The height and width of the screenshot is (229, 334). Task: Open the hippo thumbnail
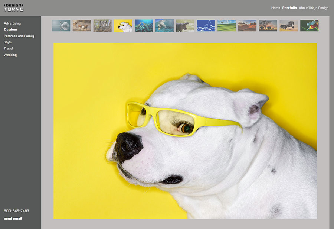point(185,26)
